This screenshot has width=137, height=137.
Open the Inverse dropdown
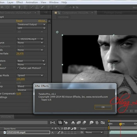click(25, 90)
